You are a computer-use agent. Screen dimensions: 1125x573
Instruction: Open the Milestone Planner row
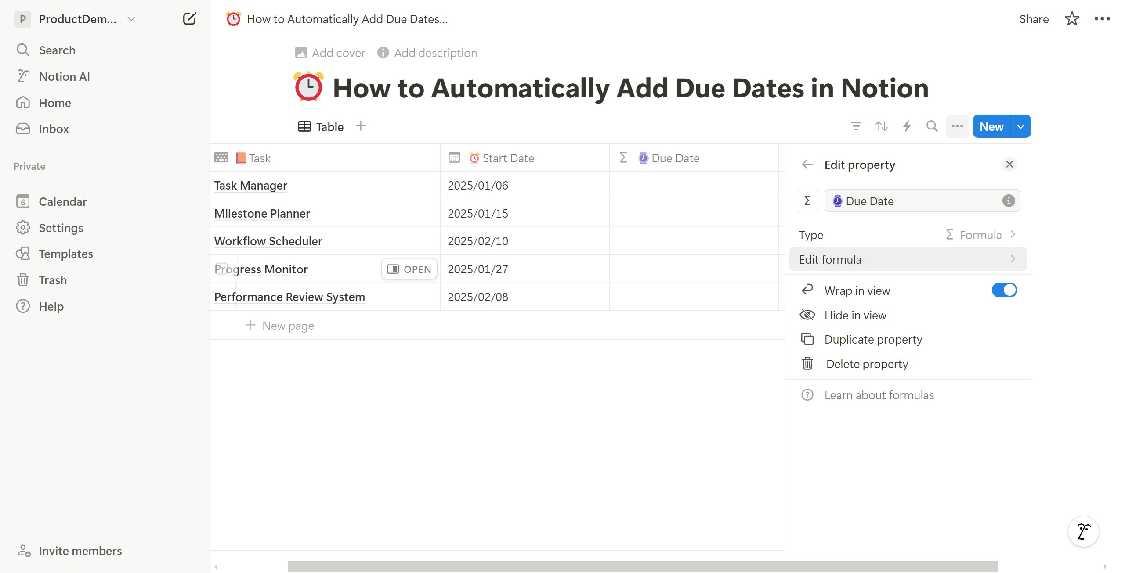[x=262, y=214]
